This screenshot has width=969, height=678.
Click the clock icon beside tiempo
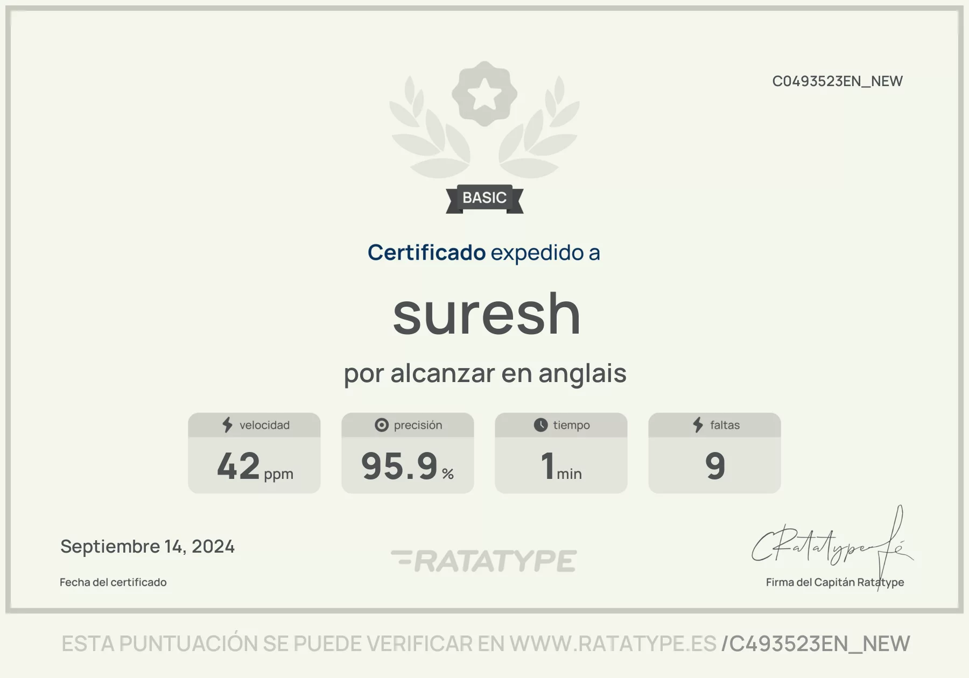540,425
